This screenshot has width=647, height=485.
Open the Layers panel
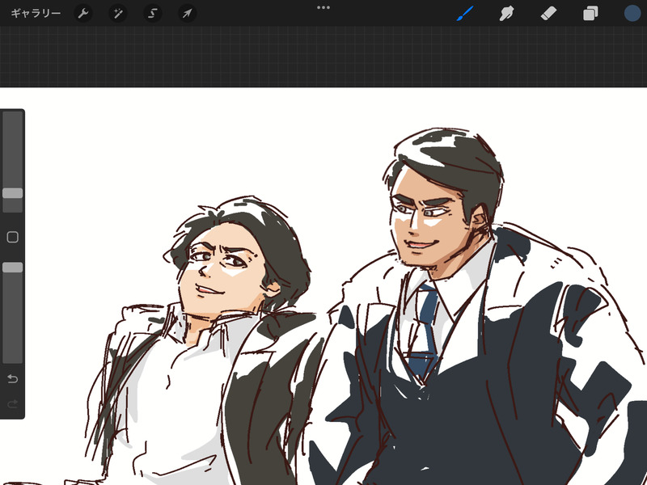tap(590, 14)
